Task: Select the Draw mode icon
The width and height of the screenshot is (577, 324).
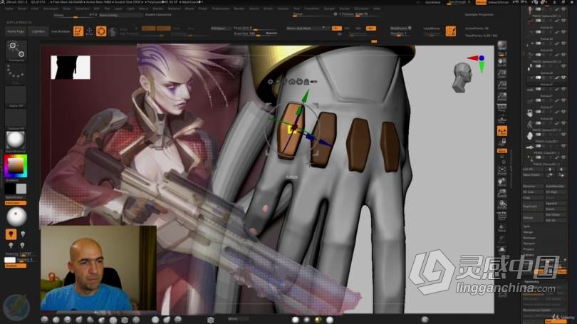Action: (x=90, y=31)
